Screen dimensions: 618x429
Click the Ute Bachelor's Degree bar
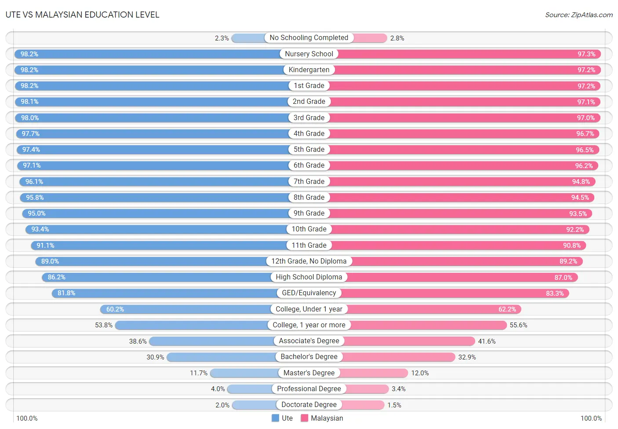[238, 357]
